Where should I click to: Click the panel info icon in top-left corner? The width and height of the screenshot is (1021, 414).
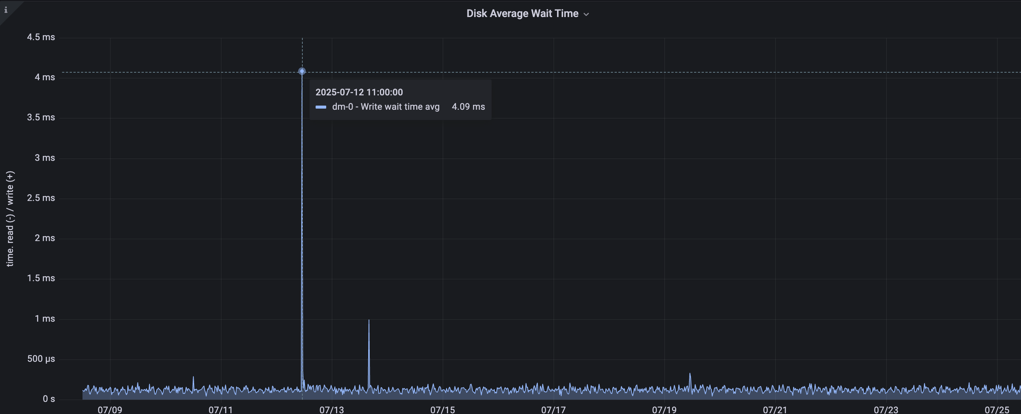point(6,9)
